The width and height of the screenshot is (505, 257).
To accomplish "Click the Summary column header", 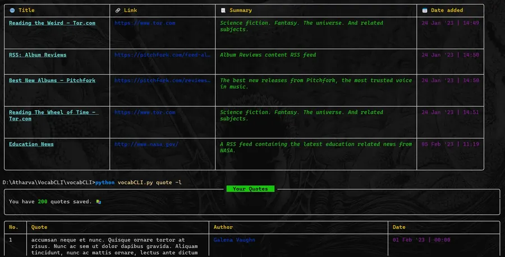I will [x=241, y=10].
